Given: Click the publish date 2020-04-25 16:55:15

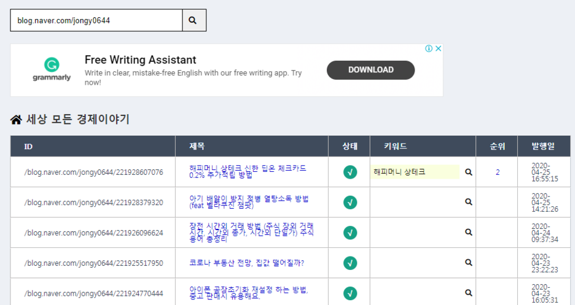Looking at the screenshot, I should [x=544, y=172].
